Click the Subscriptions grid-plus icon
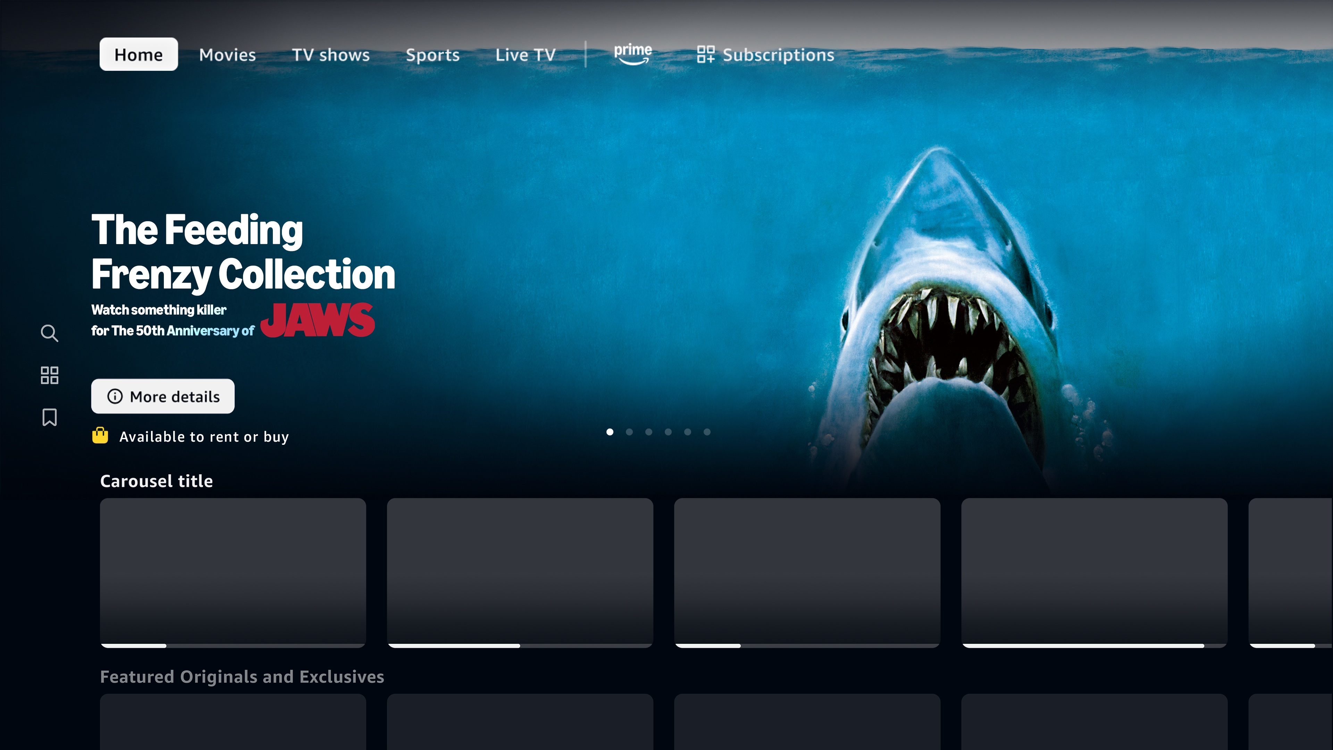 pos(705,55)
